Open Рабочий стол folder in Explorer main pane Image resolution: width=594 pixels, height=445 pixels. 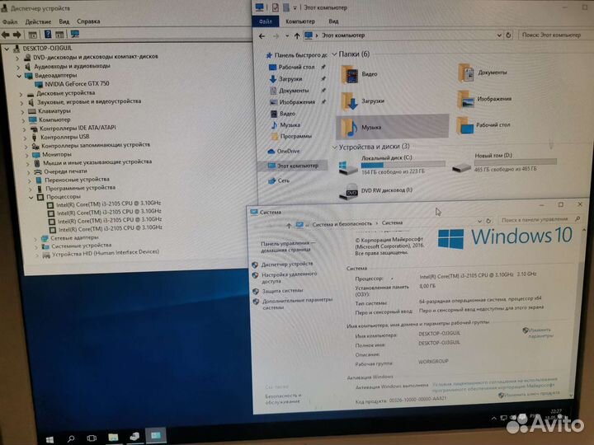(466, 125)
